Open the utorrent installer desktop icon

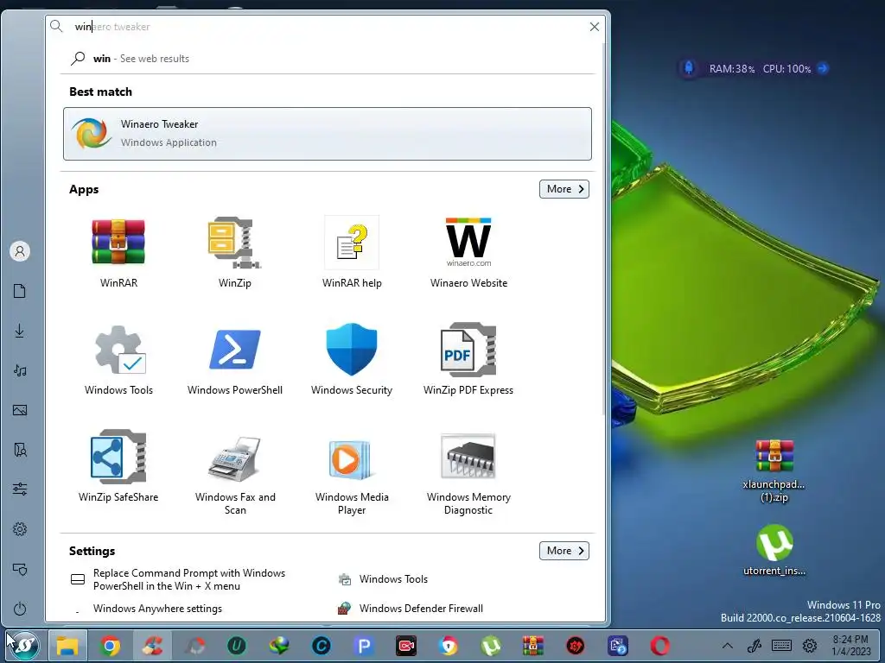pos(774,550)
